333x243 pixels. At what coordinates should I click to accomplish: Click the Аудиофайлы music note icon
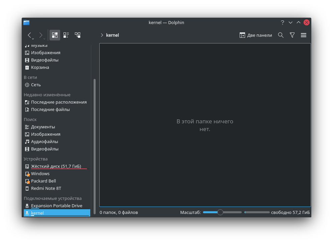27,142
